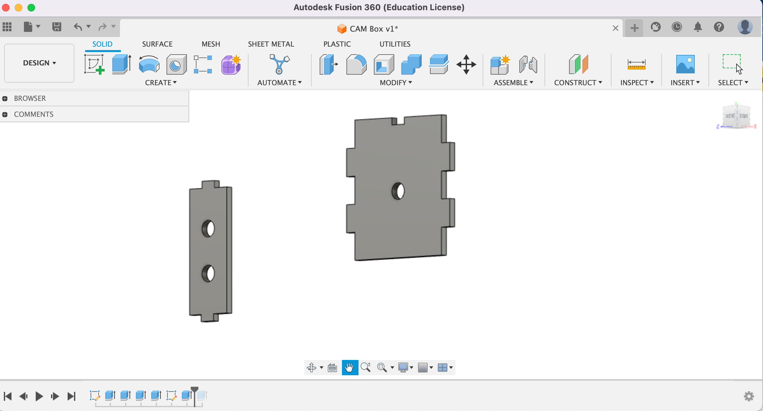Switch to the SURFACE tab

pyautogui.click(x=157, y=44)
